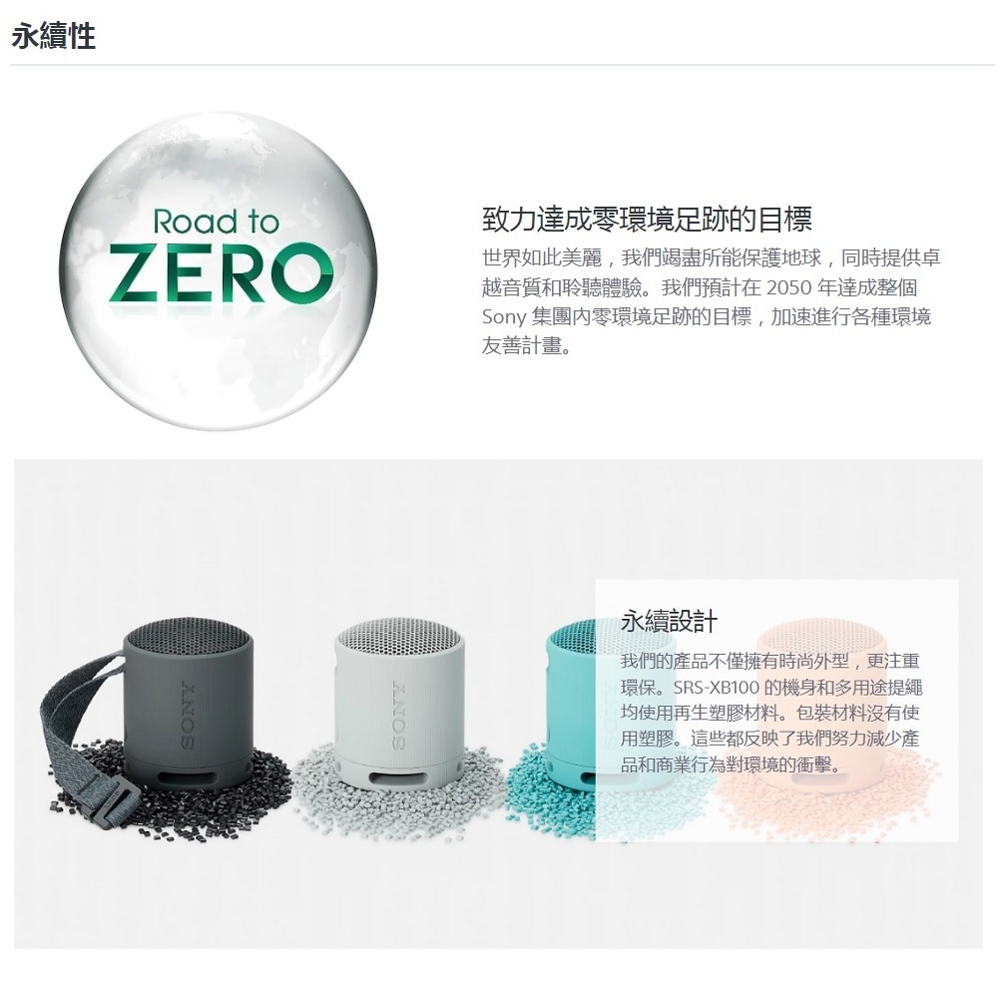Click the gray strap on the black speaker
998x998 pixels.
click(83, 732)
